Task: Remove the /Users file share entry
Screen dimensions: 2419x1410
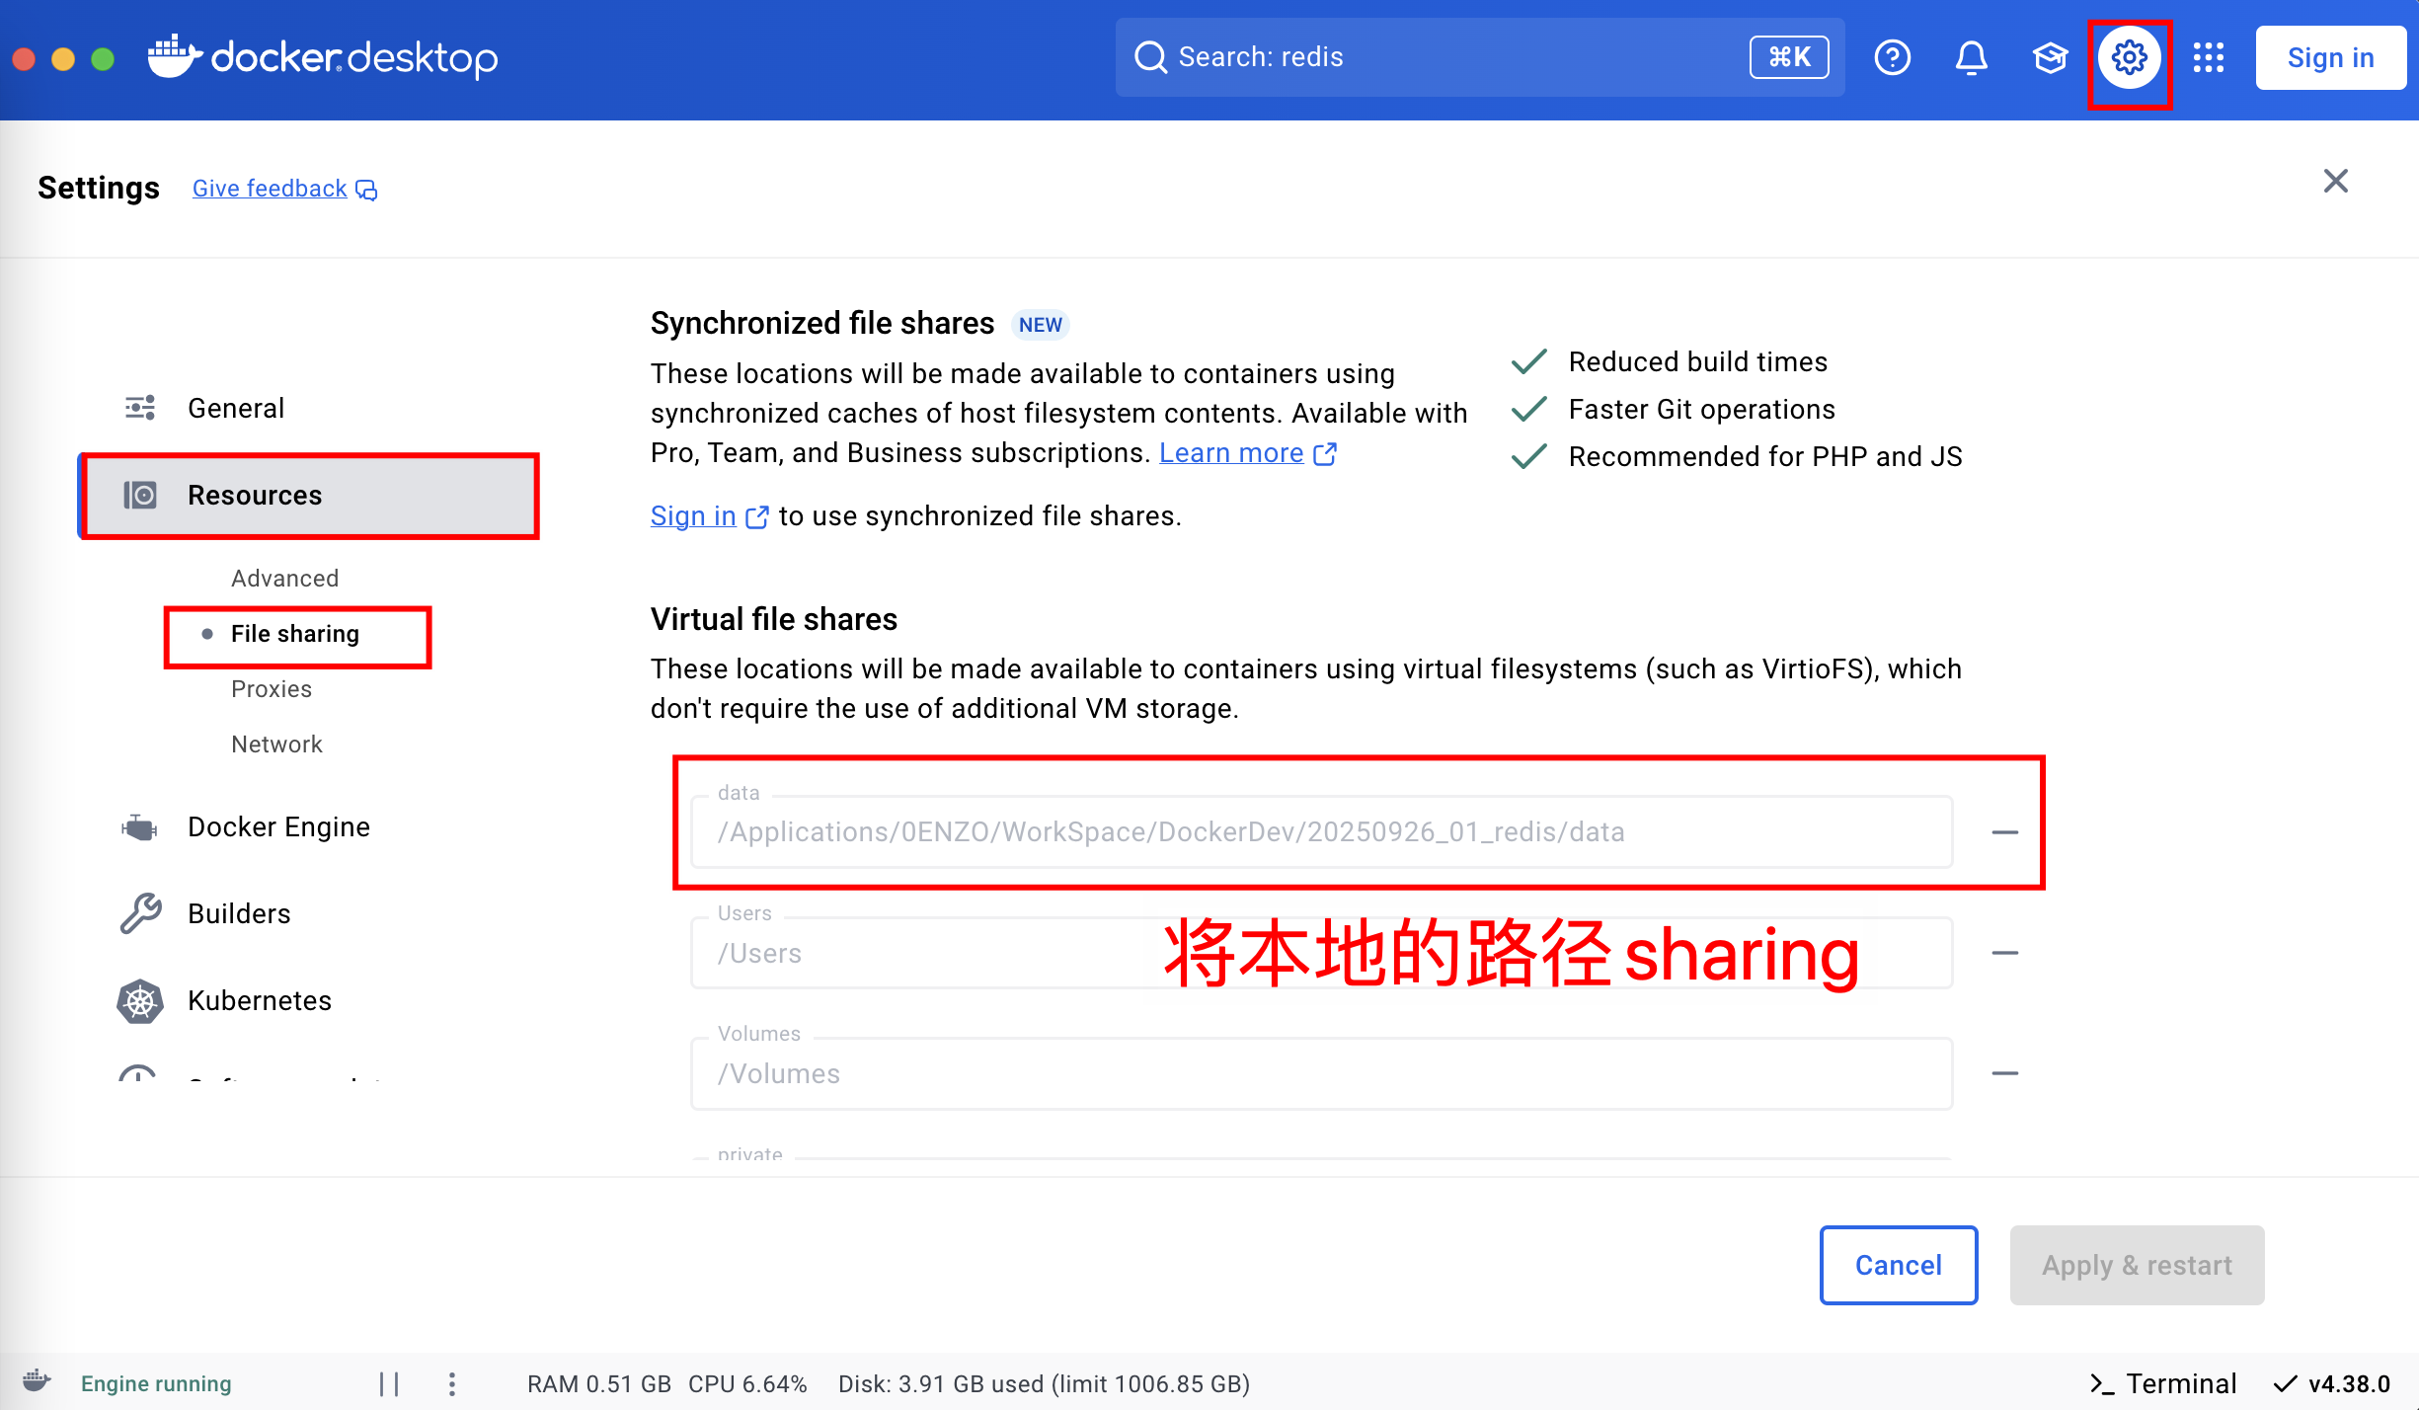Action: click(x=2004, y=953)
